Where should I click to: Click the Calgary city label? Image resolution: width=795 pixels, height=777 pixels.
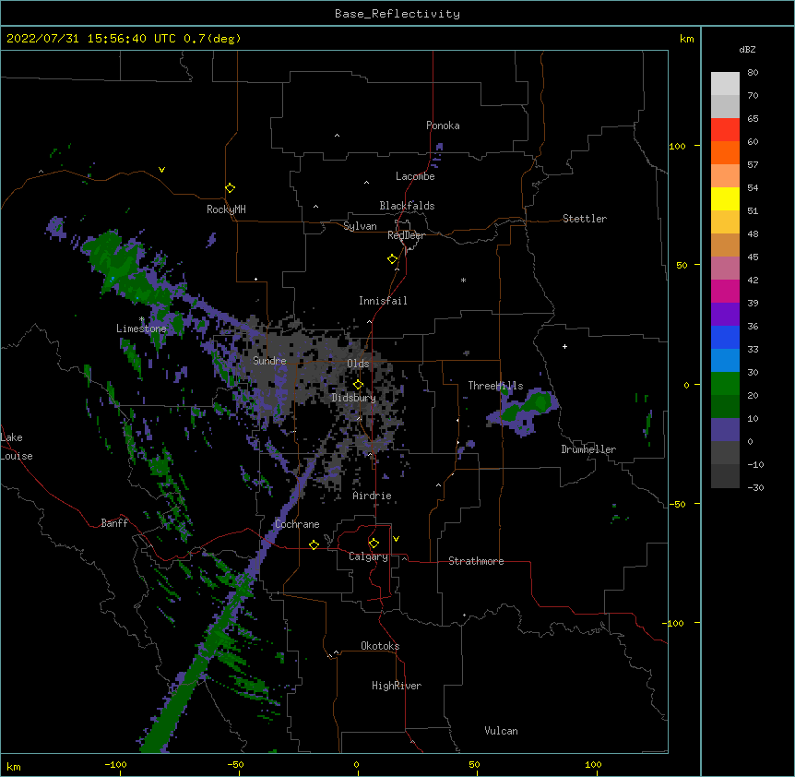[x=368, y=556]
